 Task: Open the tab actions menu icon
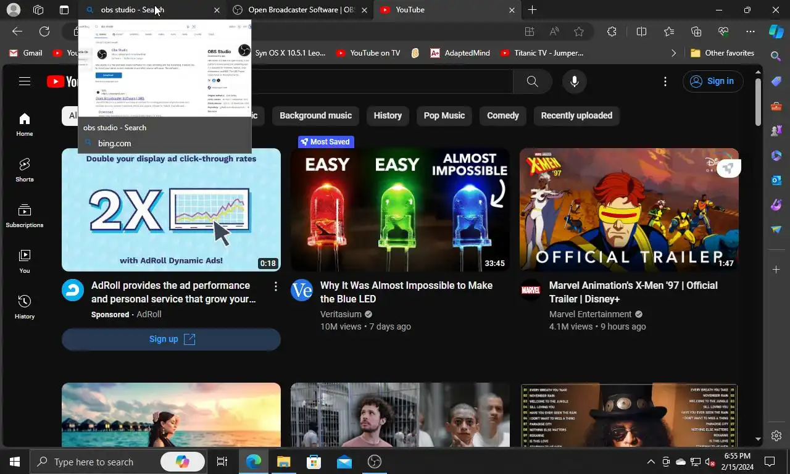[64, 10]
